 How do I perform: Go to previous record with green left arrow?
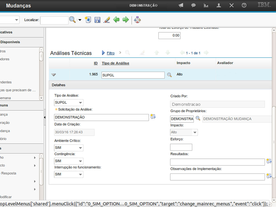pos(116,20)
